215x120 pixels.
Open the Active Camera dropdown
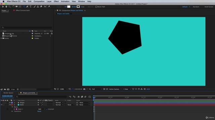pos(115,89)
